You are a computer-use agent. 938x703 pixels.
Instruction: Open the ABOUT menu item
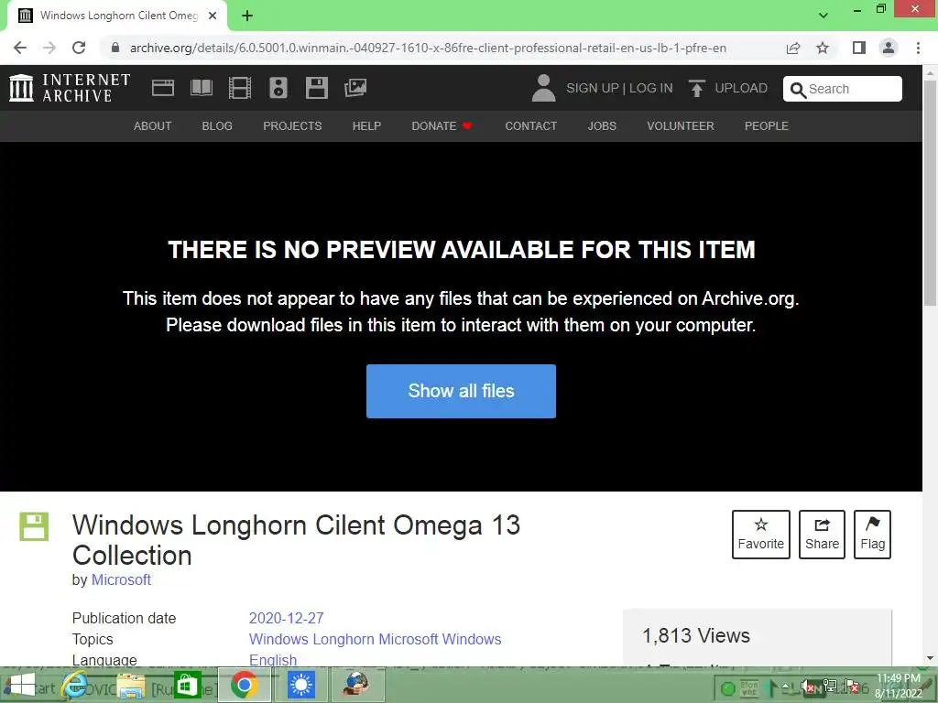pos(153,126)
